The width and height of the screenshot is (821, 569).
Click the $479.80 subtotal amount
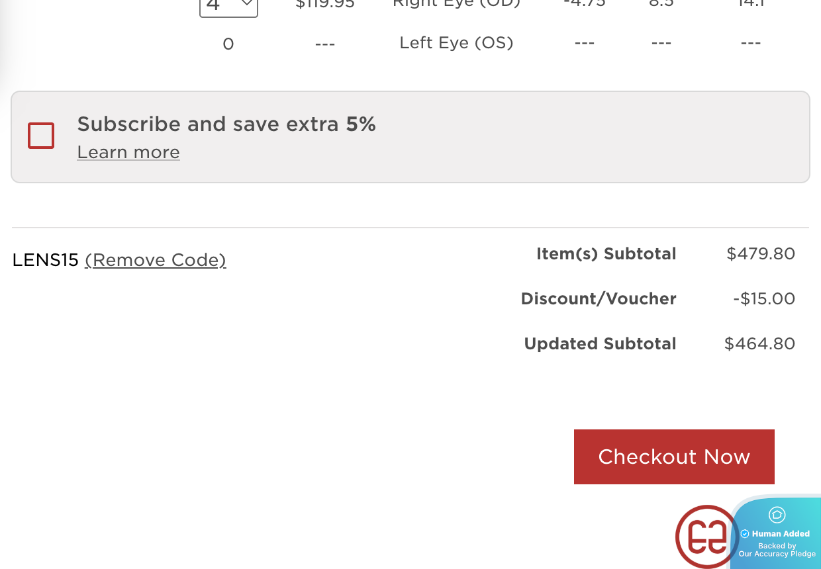(x=760, y=253)
